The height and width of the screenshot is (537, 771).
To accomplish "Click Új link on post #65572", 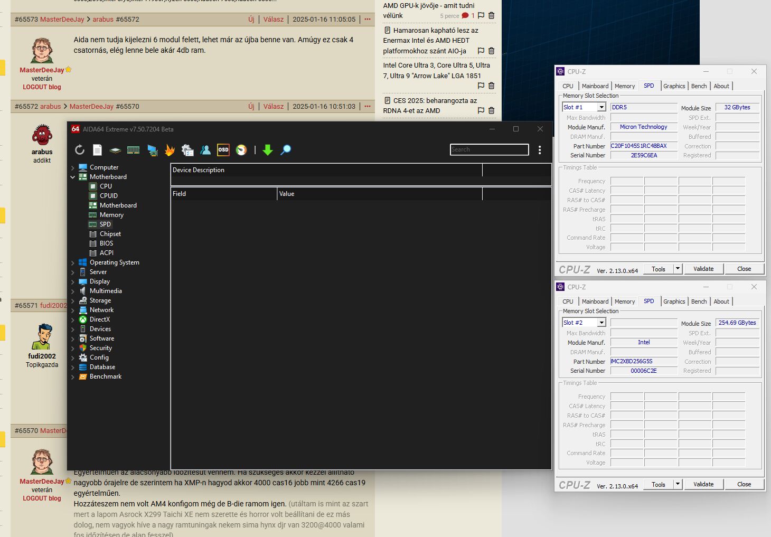I will [251, 106].
